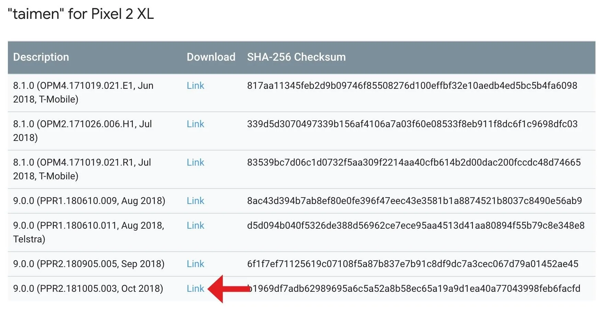Select the Description column header
Screen dimensions: 603x312
point(41,57)
